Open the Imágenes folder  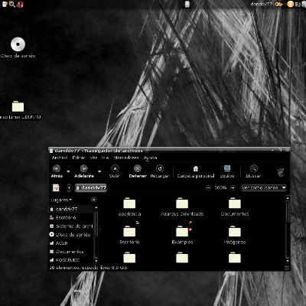pos(235,235)
